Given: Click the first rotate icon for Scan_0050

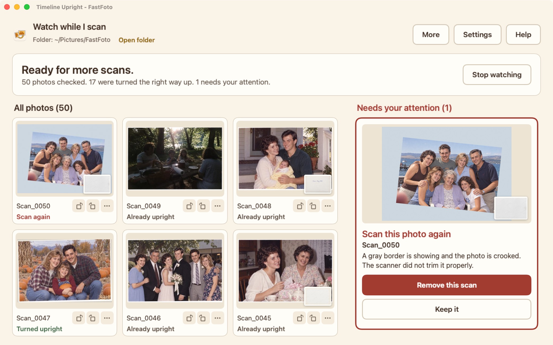Looking at the screenshot, I should coord(79,206).
